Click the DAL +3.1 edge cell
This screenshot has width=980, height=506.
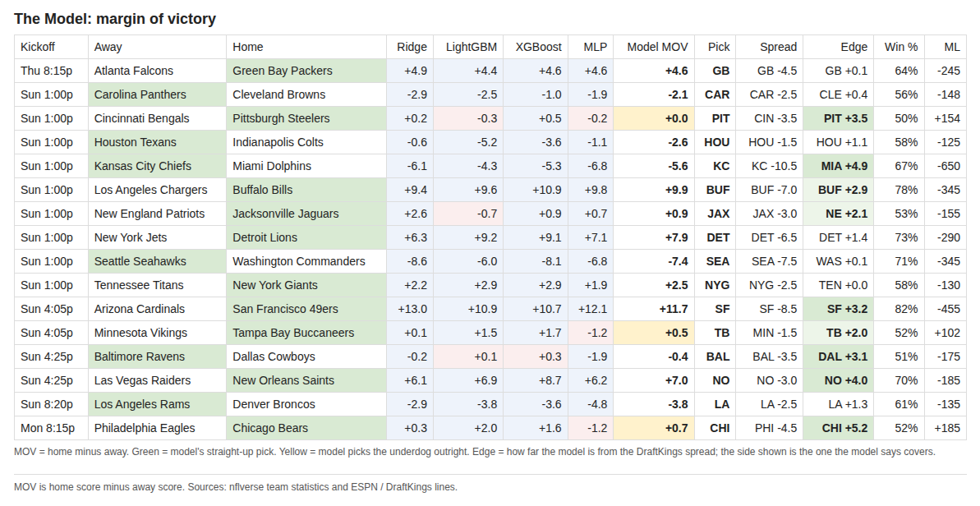tap(838, 356)
